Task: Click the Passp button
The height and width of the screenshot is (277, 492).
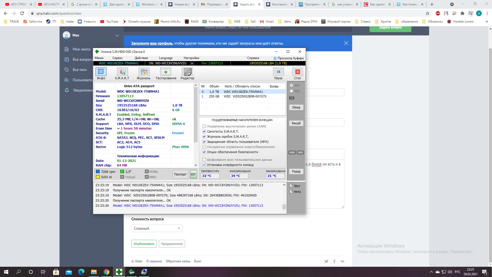Action: 296,172
